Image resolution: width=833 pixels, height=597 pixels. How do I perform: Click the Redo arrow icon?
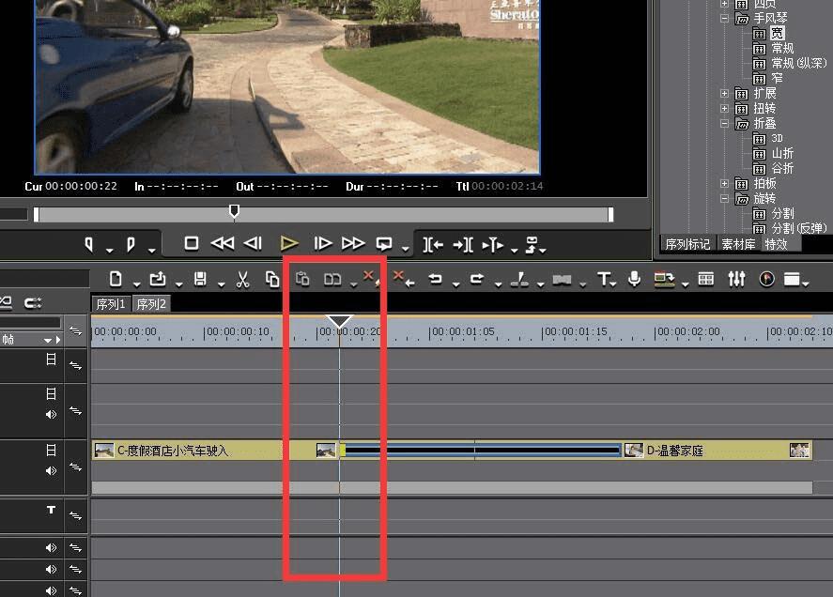pos(476,278)
